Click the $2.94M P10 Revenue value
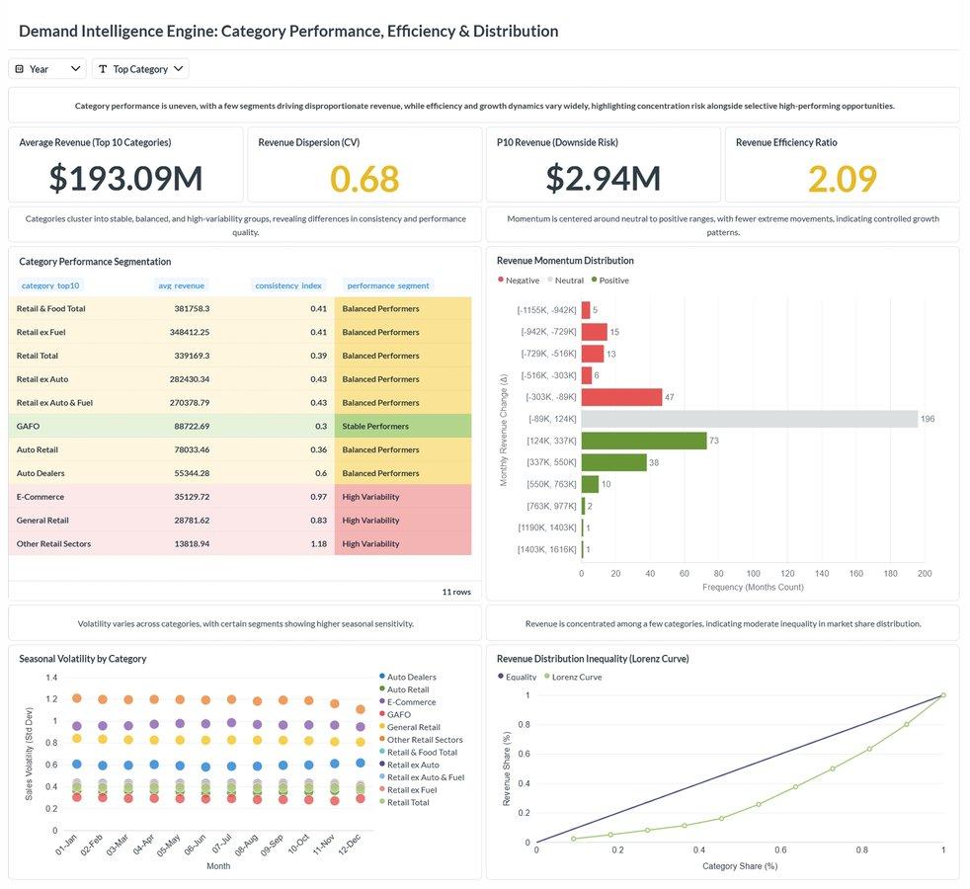 pos(604,178)
